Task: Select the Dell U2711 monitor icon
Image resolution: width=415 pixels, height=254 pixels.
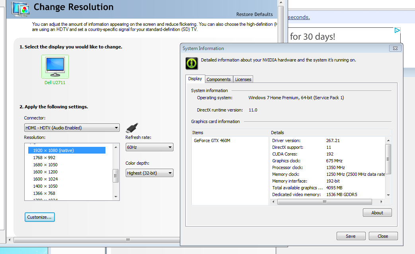Action: tap(55, 67)
